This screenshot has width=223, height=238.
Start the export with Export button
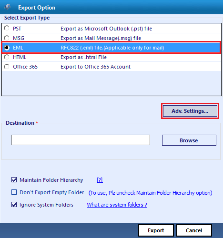156,230
